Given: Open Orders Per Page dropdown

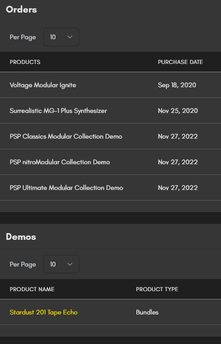Looking at the screenshot, I should (x=61, y=37).
